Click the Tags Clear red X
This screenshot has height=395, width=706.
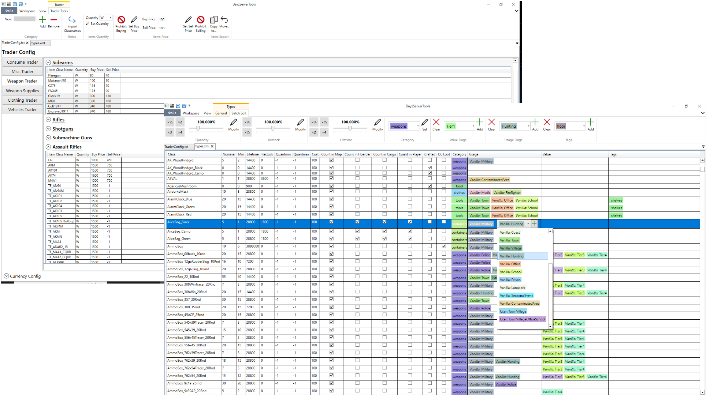(x=547, y=122)
